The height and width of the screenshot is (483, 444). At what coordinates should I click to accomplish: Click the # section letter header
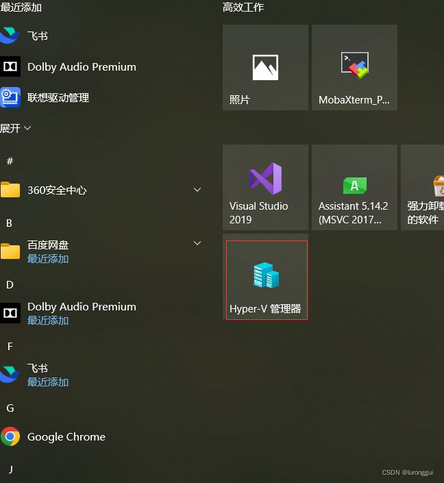pyautogui.click(x=10, y=161)
